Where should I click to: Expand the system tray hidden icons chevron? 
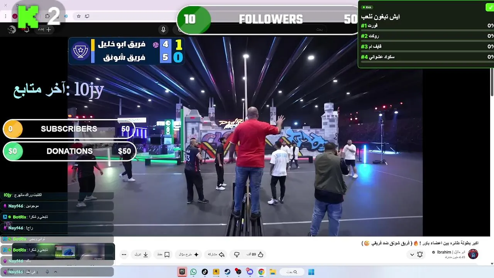pyautogui.click(x=55, y=272)
